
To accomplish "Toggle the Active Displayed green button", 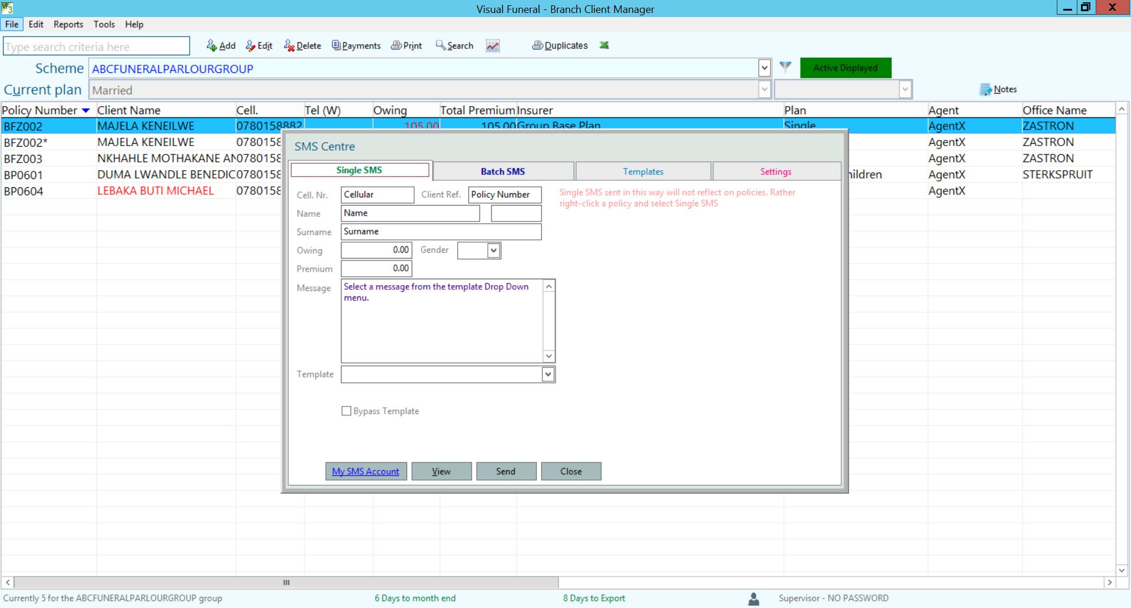I will tap(845, 68).
